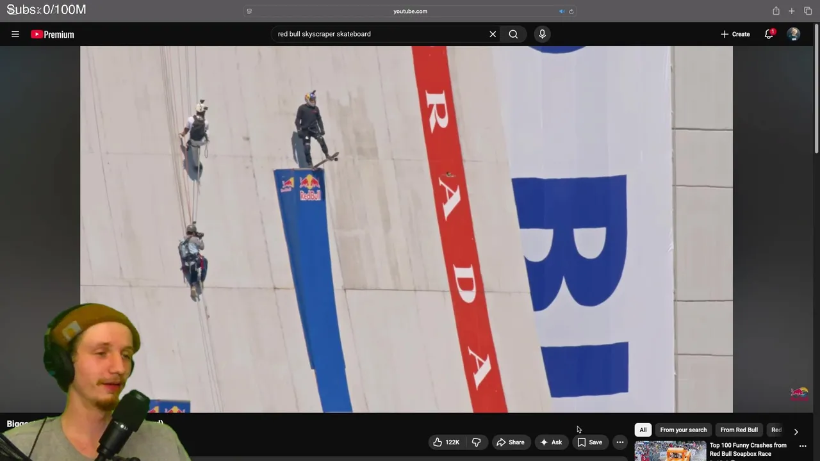Screen dimensions: 820x461
Task: Open options for Top 100 Funny Crashes
Action: click(x=803, y=446)
